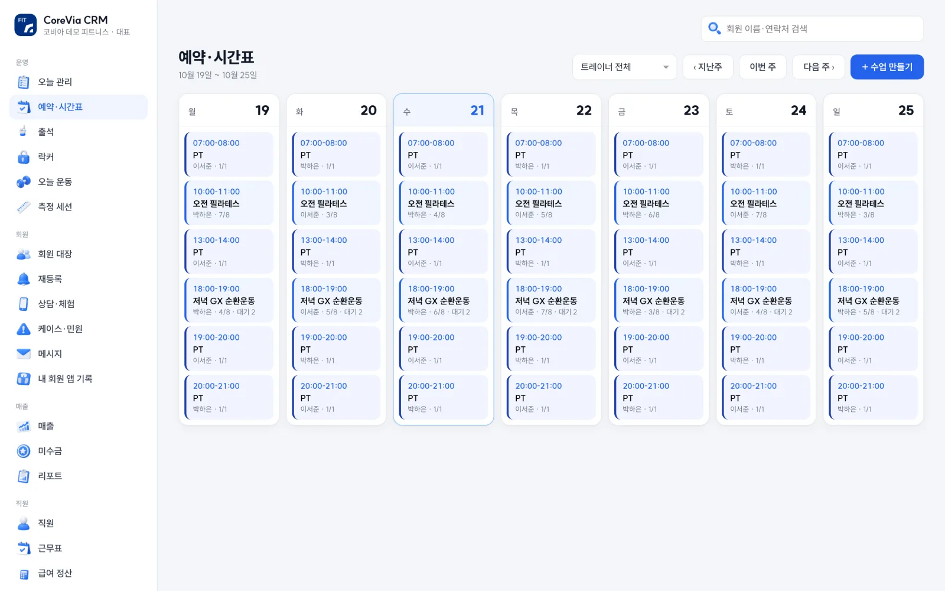Viewport: 945px width, 591px height.
Task: Click the 오늘 운동 workout icon
Action: click(x=24, y=181)
